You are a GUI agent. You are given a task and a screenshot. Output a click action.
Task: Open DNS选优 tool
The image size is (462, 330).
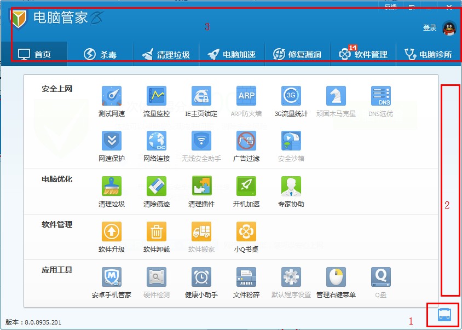tap(380, 102)
